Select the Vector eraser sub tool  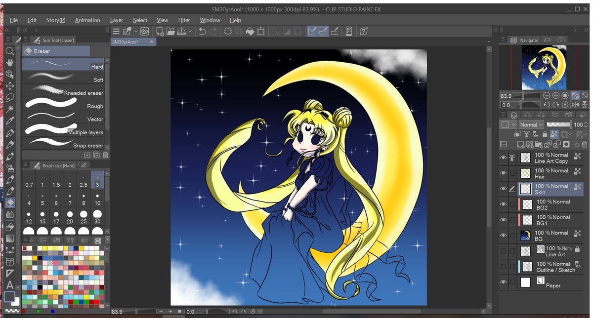pyautogui.click(x=63, y=117)
